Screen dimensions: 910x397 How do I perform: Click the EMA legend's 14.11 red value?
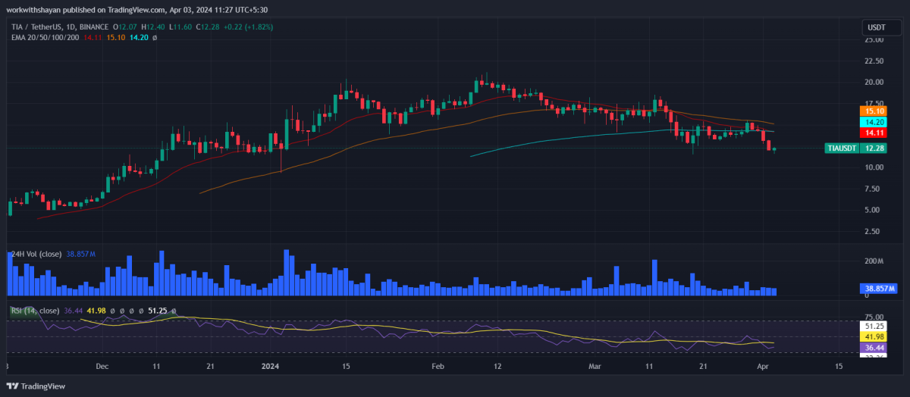point(92,37)
